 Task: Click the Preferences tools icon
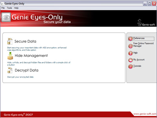coord(131,39)
